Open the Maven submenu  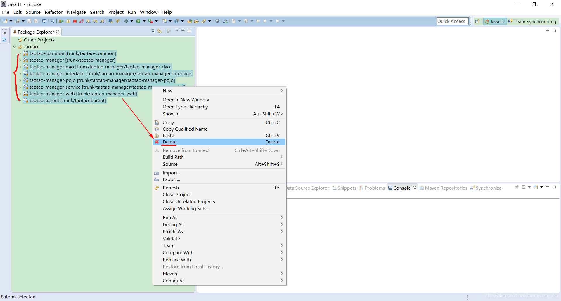(x=219, y=274)
